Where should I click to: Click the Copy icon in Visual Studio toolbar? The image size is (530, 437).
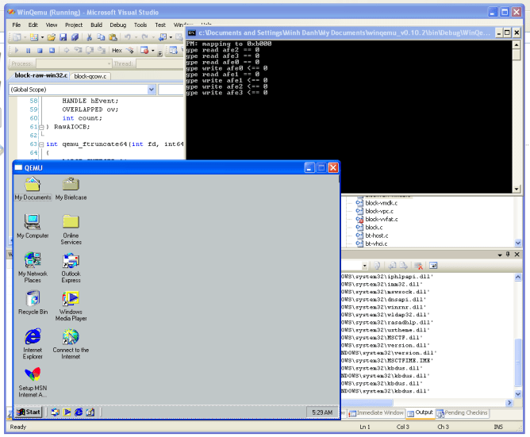pos(101,37)
